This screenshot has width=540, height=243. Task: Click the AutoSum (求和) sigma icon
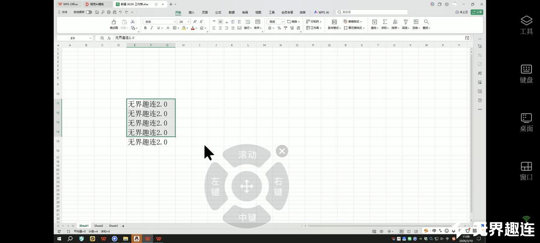coord(385,22)
